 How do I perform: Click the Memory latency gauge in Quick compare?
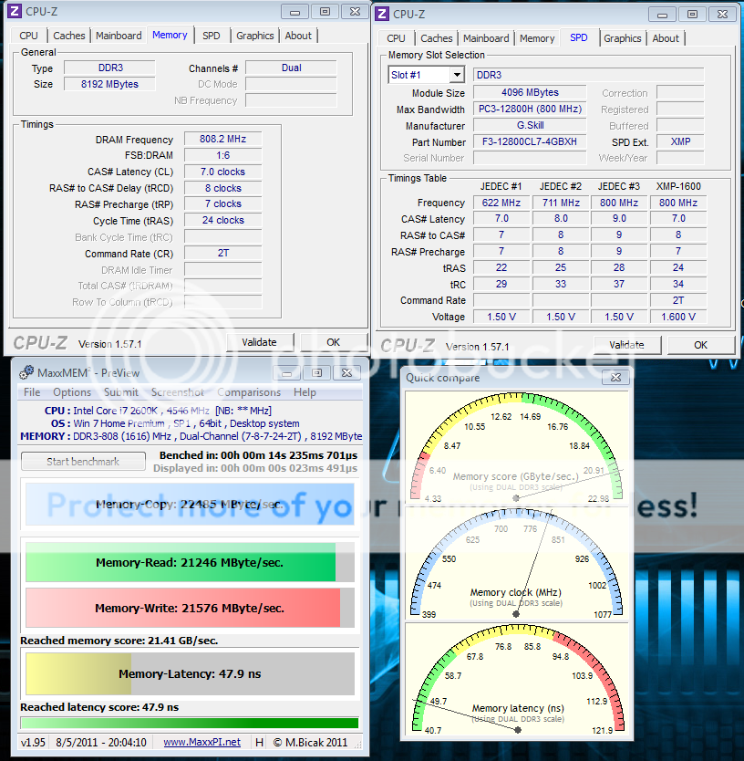click(x=516, y=680)
